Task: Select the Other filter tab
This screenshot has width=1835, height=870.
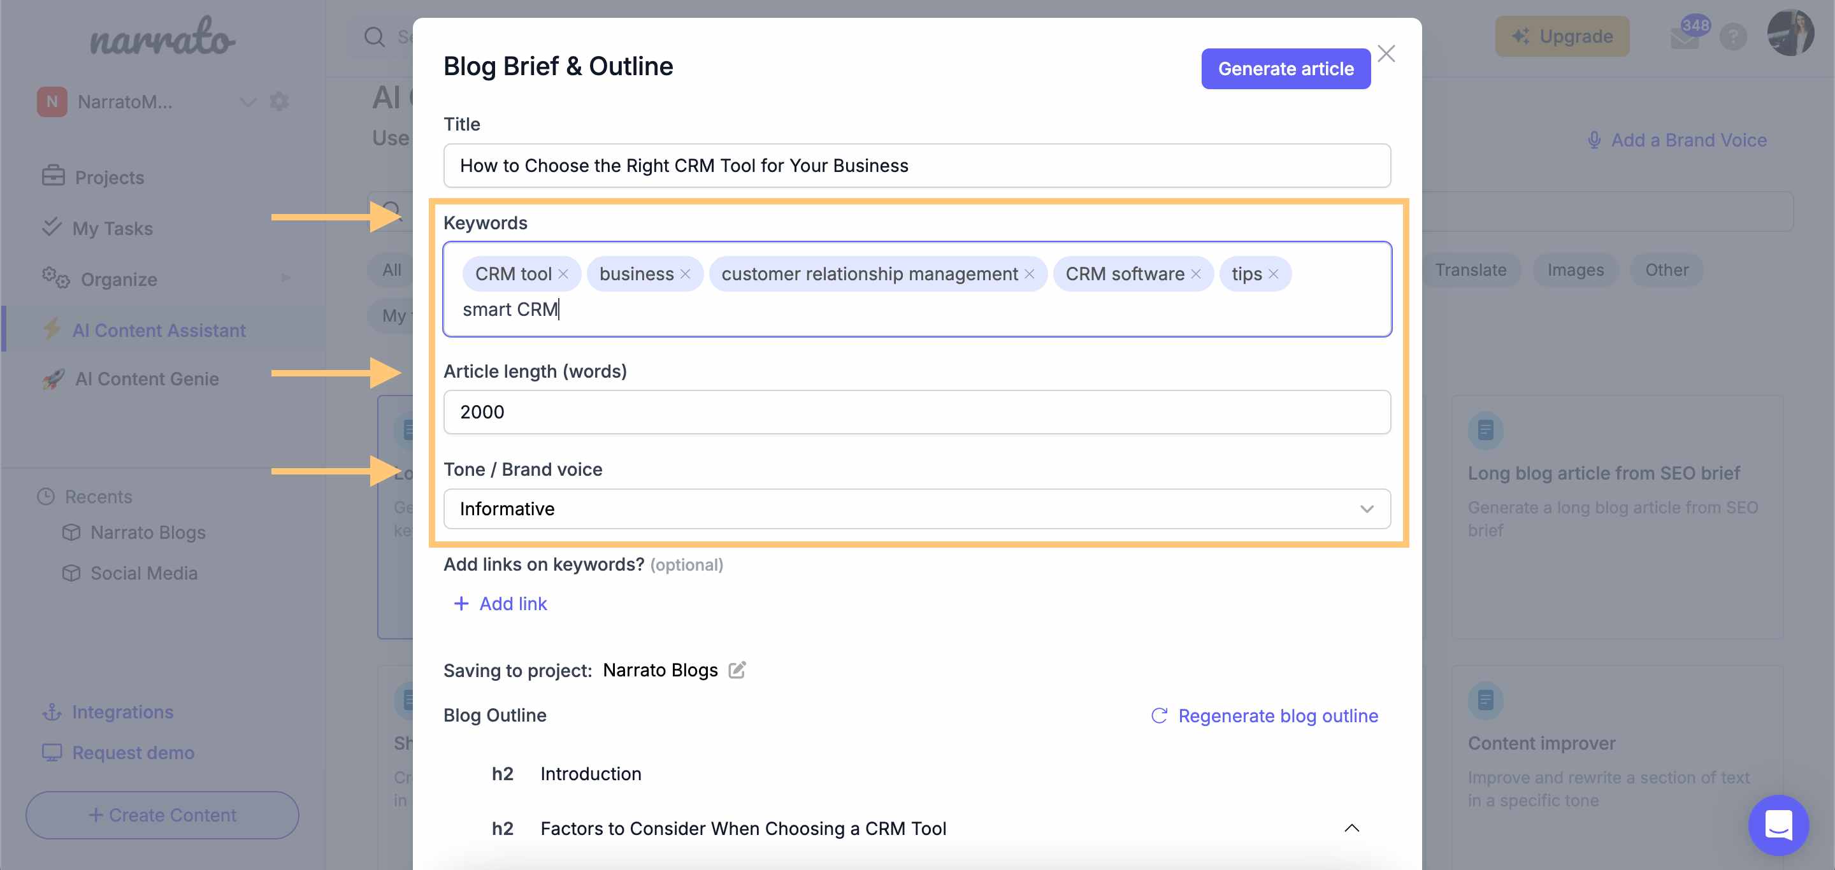Action: click(1666, 270)
